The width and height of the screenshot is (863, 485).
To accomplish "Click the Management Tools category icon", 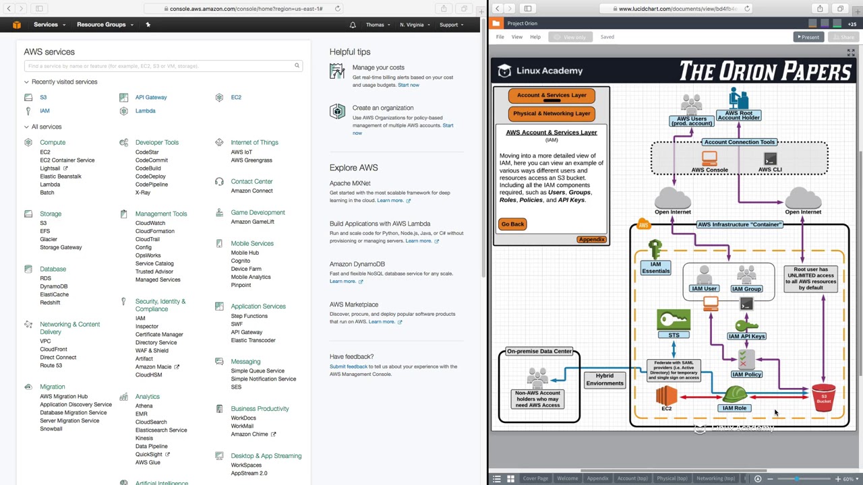I will pyautogui.click(x=123, y=214).
